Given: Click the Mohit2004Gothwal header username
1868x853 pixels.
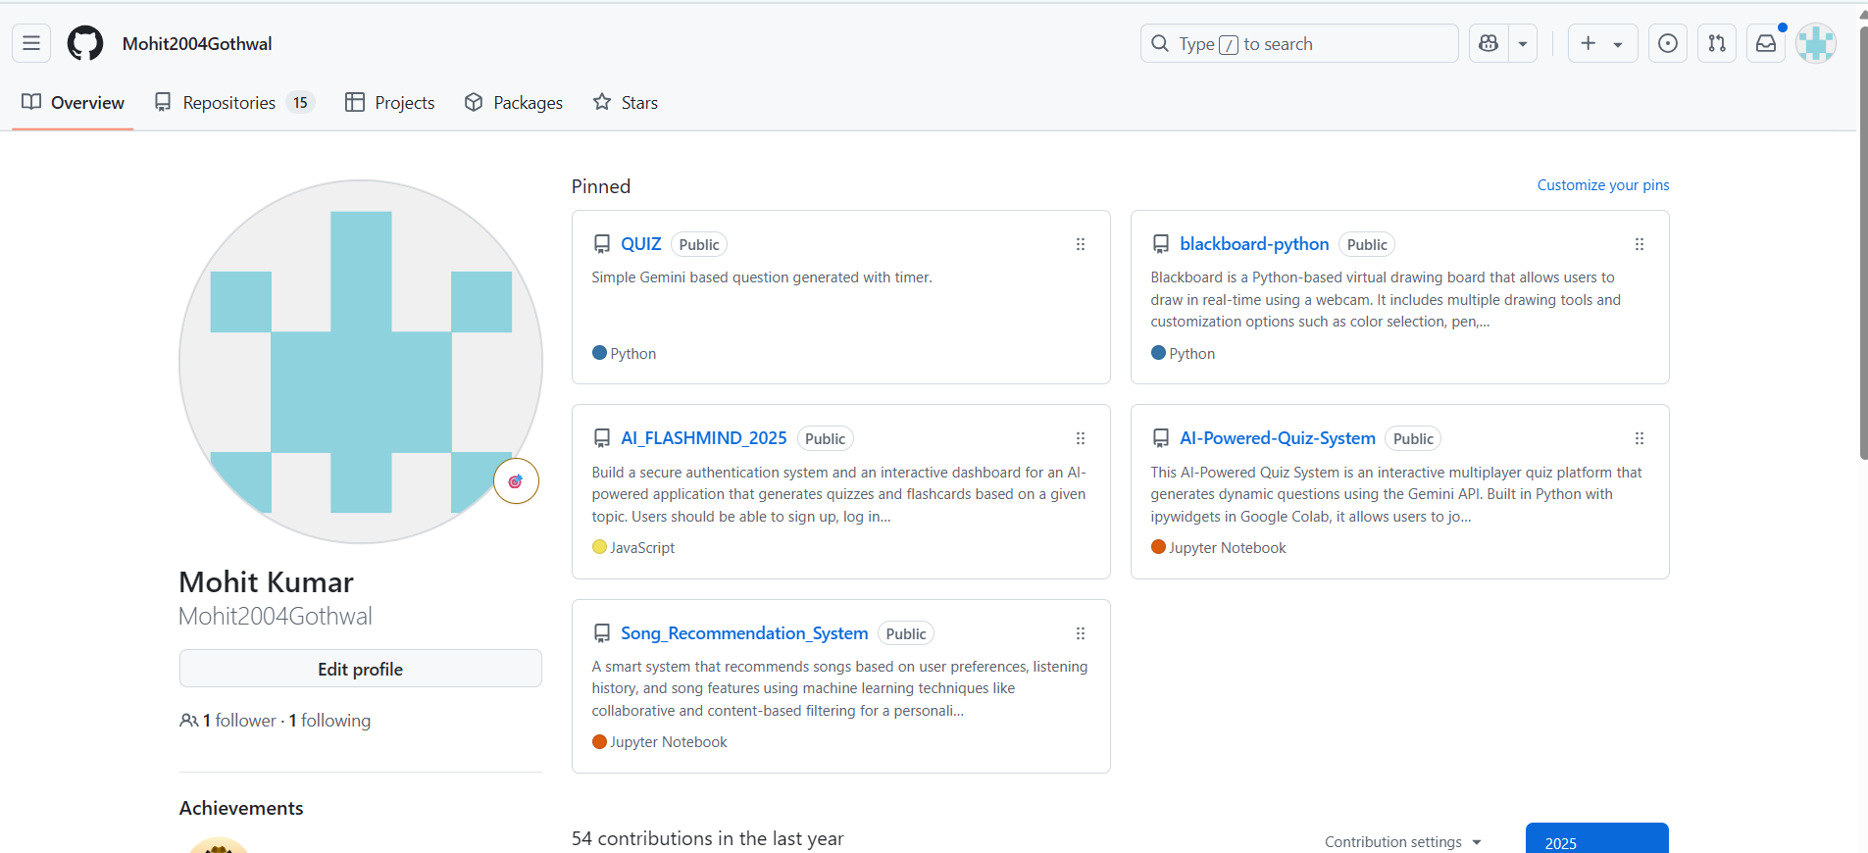Looking at the screenshot, I should tap(197, 43).
